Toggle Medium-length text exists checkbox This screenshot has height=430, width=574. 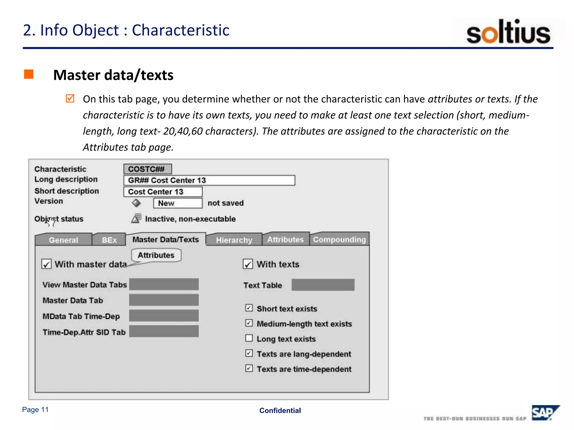(x=249, y=323)
